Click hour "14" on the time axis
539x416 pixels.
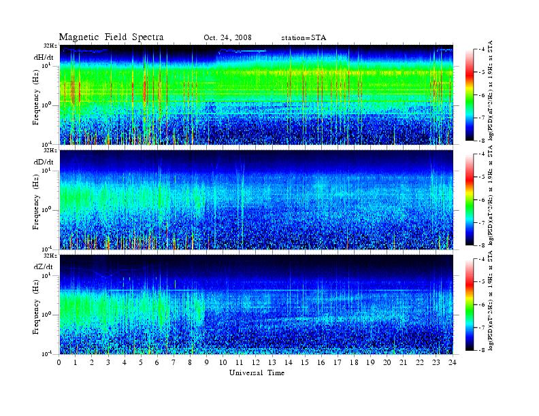289,363
